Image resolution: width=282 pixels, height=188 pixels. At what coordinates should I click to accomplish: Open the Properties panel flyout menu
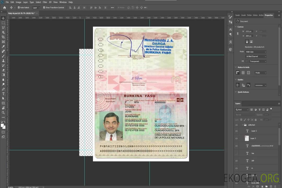[x=279, y=15]
